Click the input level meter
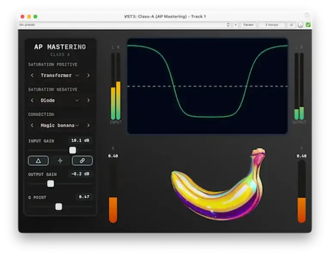Image resolution: width=330 pixels, height=257 pixels. click(116, 86)
